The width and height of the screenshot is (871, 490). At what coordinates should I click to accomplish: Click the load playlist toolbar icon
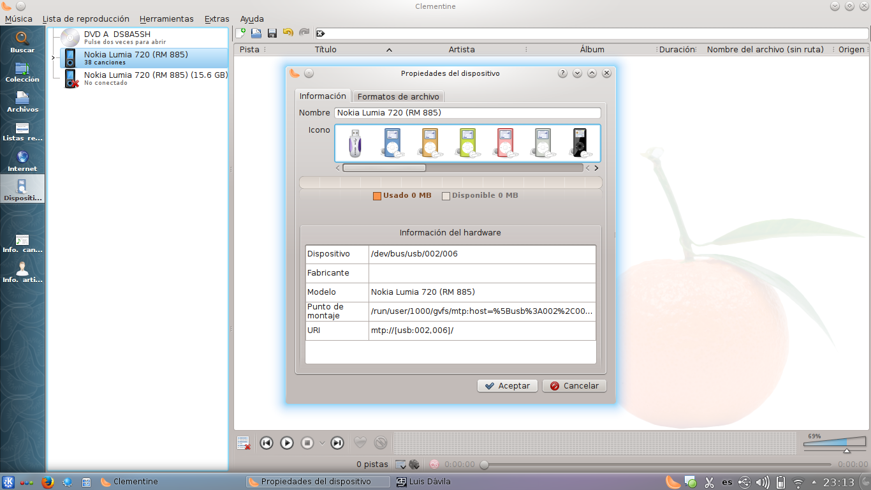pos(256,33)
